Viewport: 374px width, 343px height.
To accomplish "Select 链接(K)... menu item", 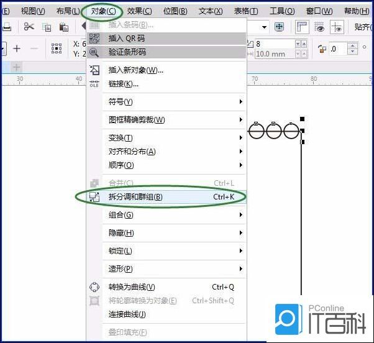I will click(x=166, y=84).
